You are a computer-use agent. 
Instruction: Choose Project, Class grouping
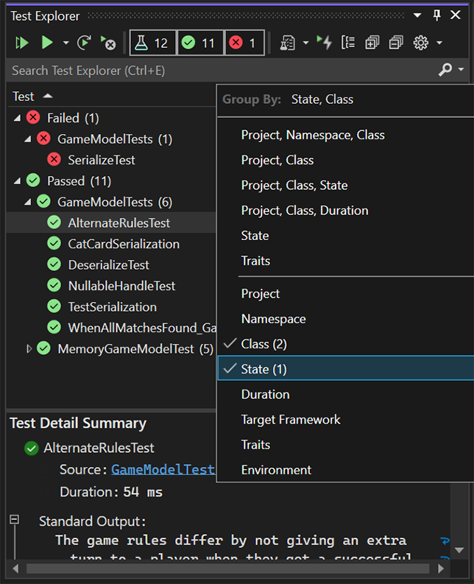click(x=277, y=160)
